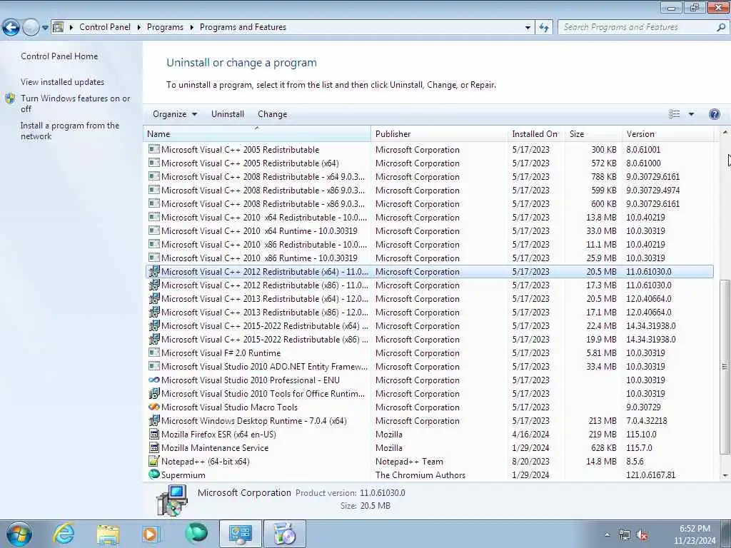Select Microsoft Visual C++ 2010 x64 Runtime row
The image size is (731, 548).
[430, 230]
